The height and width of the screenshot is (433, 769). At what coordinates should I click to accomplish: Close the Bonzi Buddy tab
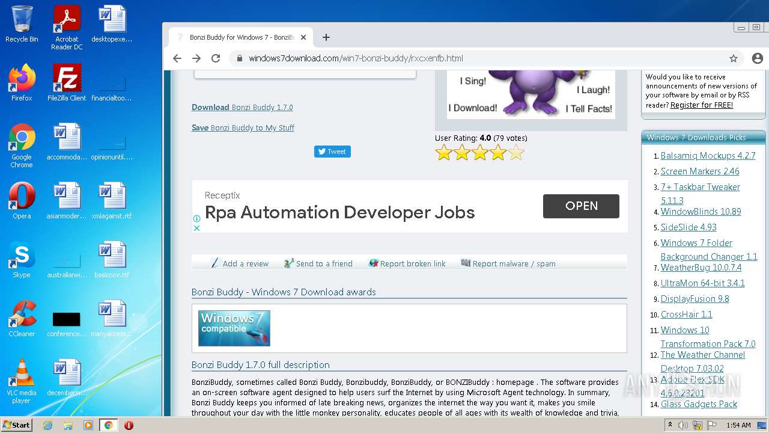(x=303, y=37)
